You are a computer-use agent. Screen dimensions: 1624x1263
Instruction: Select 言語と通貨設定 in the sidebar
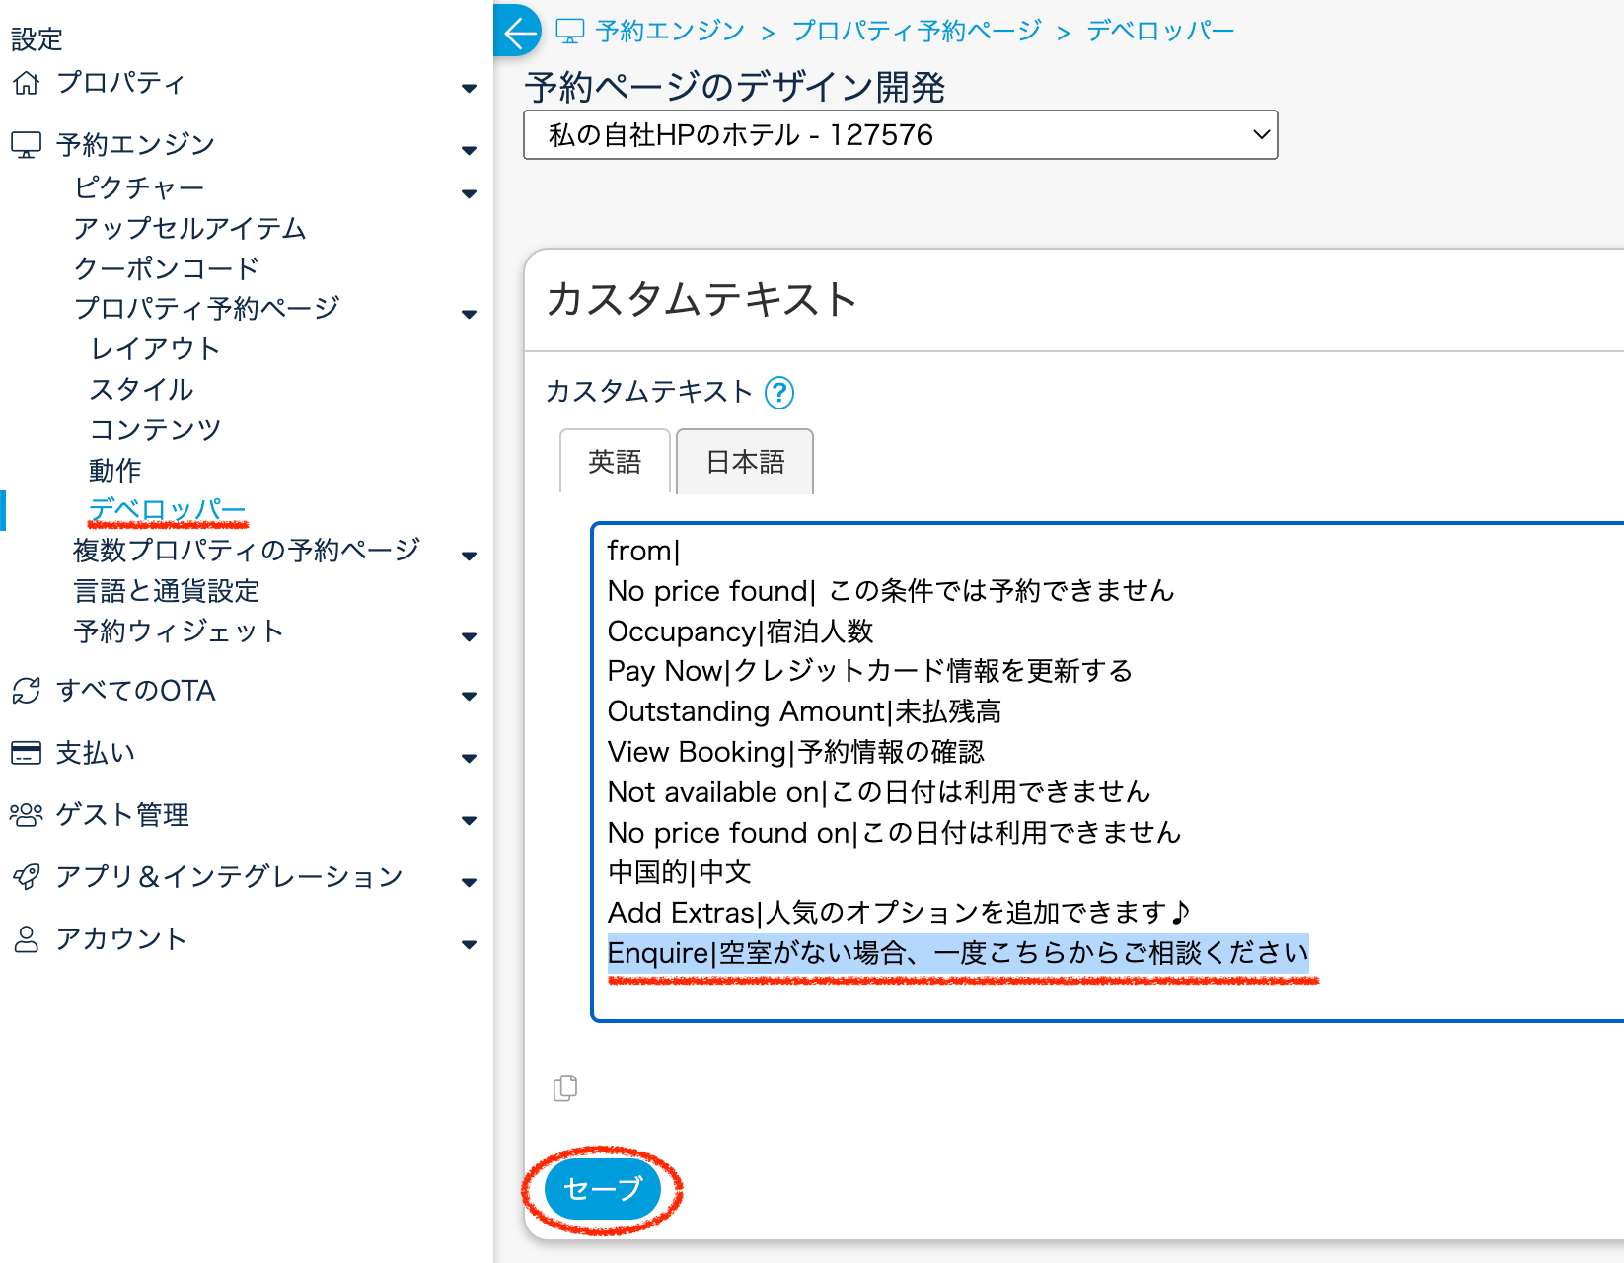[x=167, y=591]
